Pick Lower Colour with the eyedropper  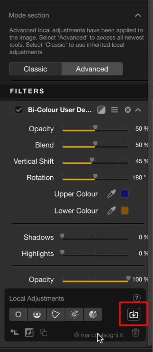click(x=111, y=211)
